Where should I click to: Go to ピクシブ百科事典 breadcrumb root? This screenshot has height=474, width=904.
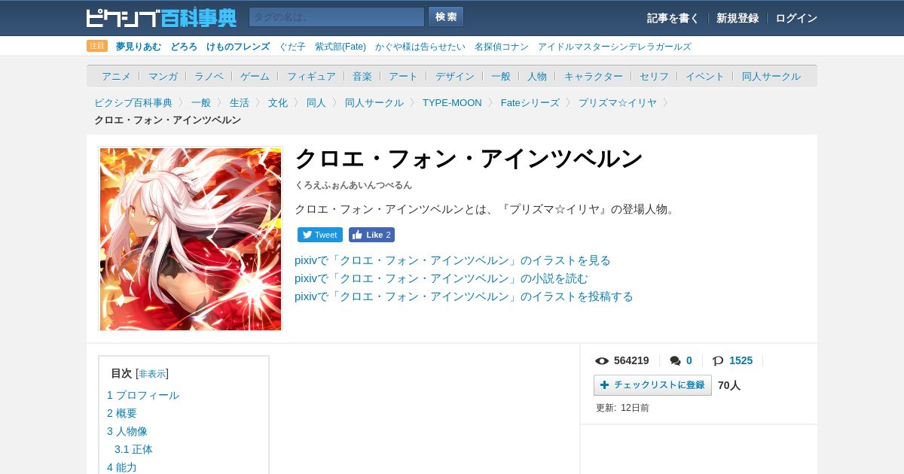click(x=133, y=102)
